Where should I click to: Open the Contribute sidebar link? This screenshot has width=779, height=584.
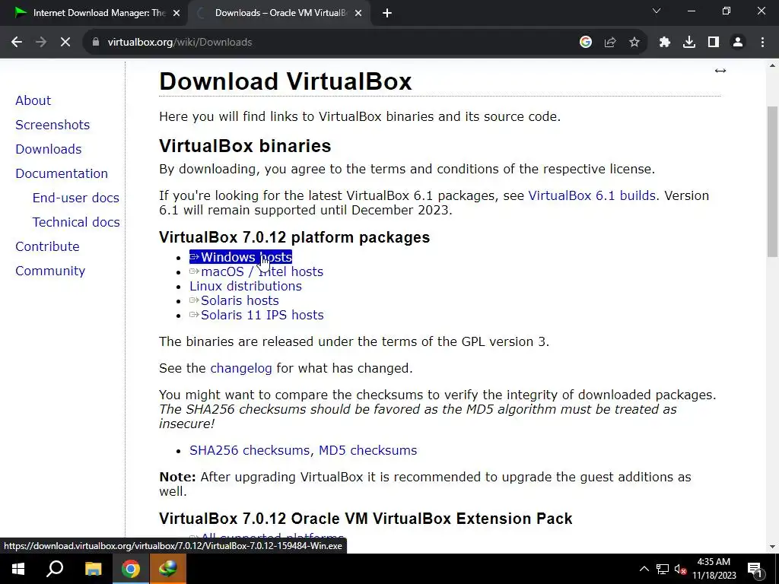pos(47,246)
